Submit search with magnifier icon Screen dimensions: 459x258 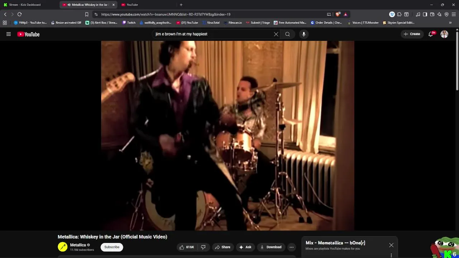pos(288,34)
